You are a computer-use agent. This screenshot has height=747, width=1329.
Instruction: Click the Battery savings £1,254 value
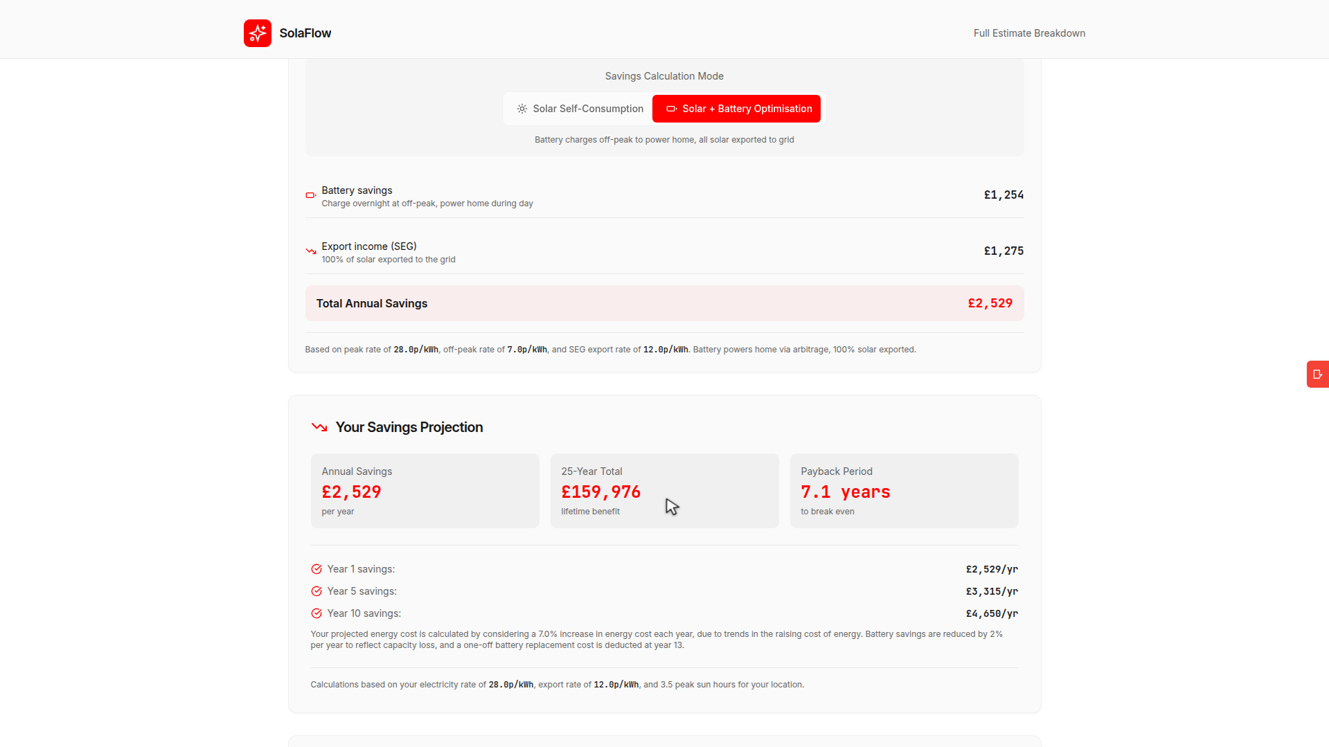[1004, 195]
